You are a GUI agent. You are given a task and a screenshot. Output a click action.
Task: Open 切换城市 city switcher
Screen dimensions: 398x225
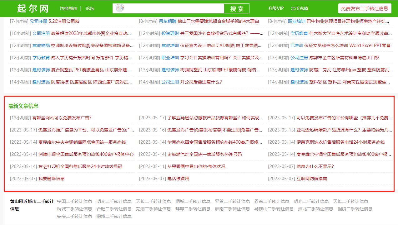point(69,8)
